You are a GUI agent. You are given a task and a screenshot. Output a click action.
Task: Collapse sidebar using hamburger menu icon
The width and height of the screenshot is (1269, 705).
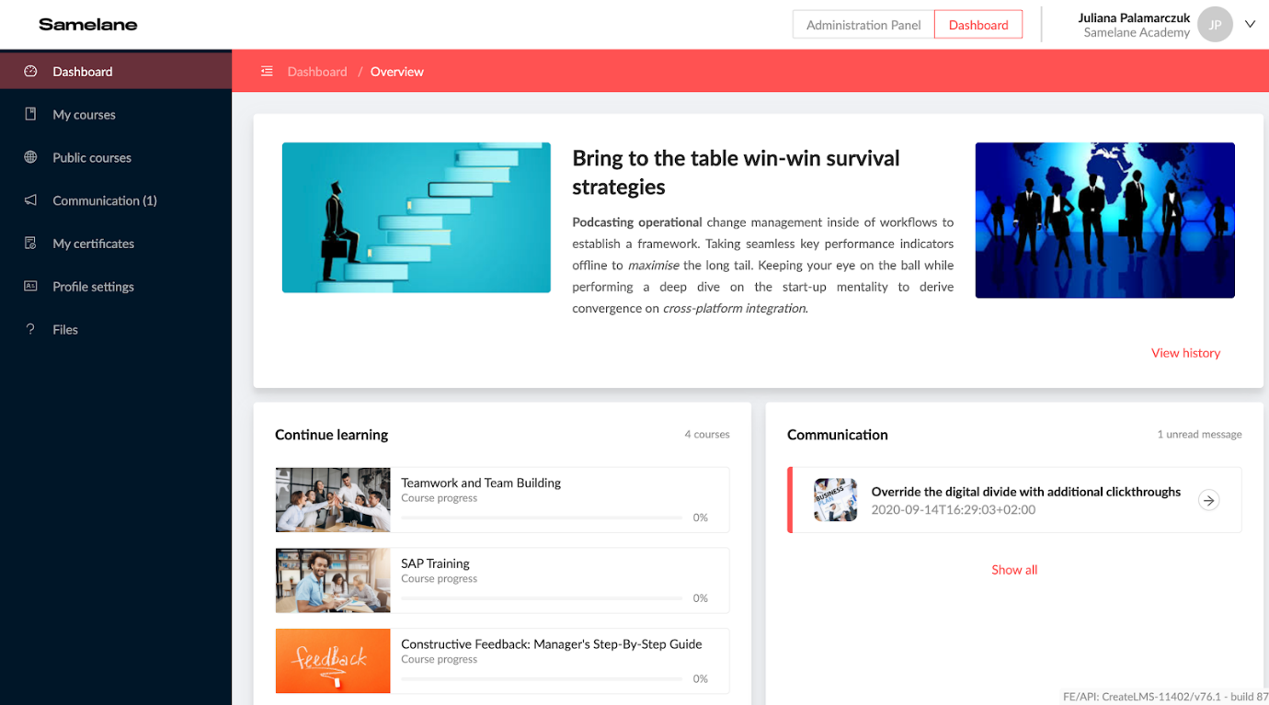pos(267,71)
